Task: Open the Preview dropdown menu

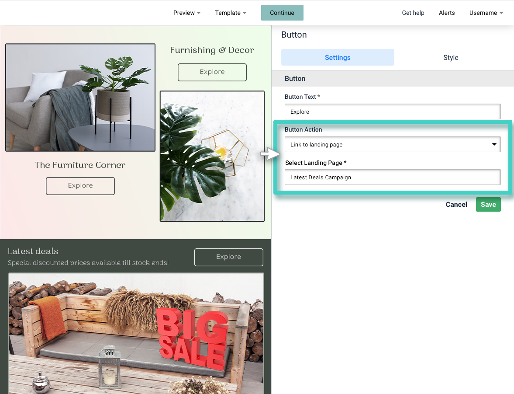Action: 186,13
